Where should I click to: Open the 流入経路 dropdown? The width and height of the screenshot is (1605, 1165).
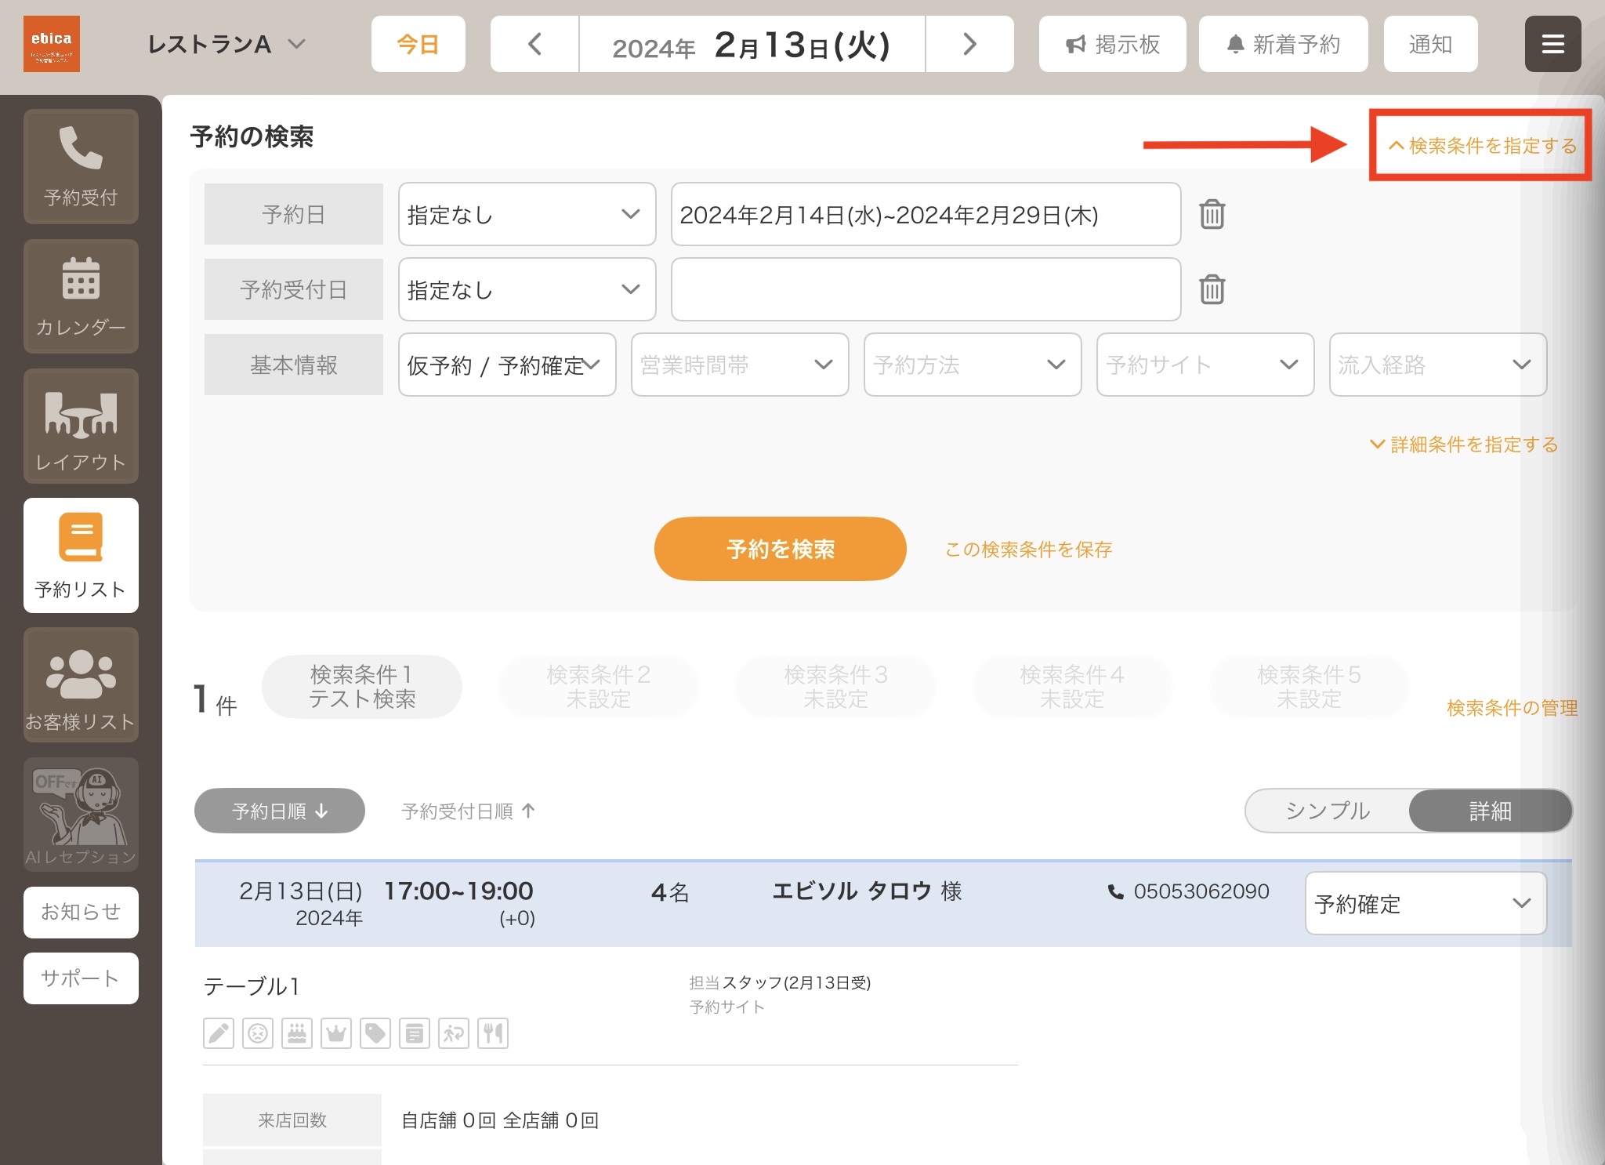click(1438, 365)
